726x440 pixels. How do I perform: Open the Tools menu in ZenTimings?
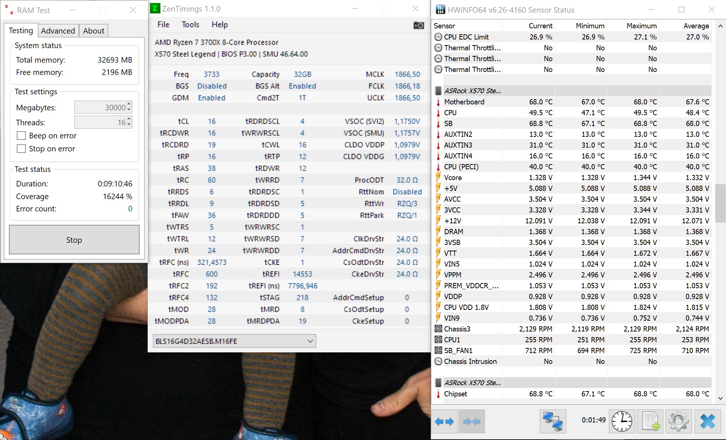[190, 25]
